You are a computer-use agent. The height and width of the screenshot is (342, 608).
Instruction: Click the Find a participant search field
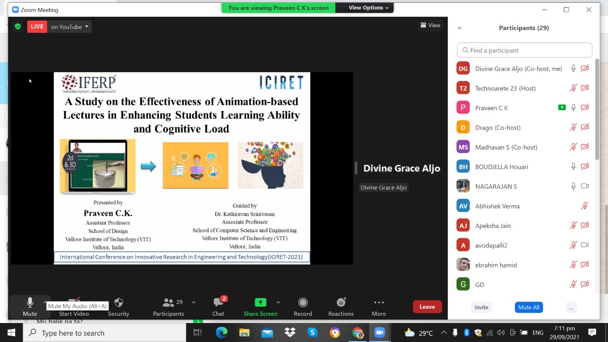point(524,50)
